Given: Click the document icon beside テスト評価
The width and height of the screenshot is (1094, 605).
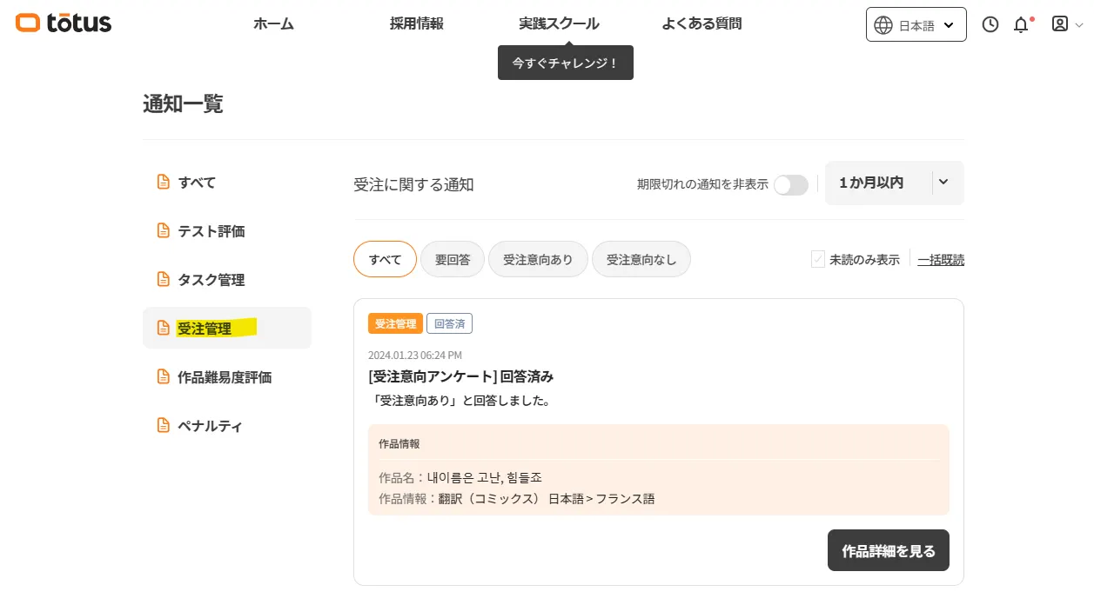Looking at the screenshot, I should point(162,231).
